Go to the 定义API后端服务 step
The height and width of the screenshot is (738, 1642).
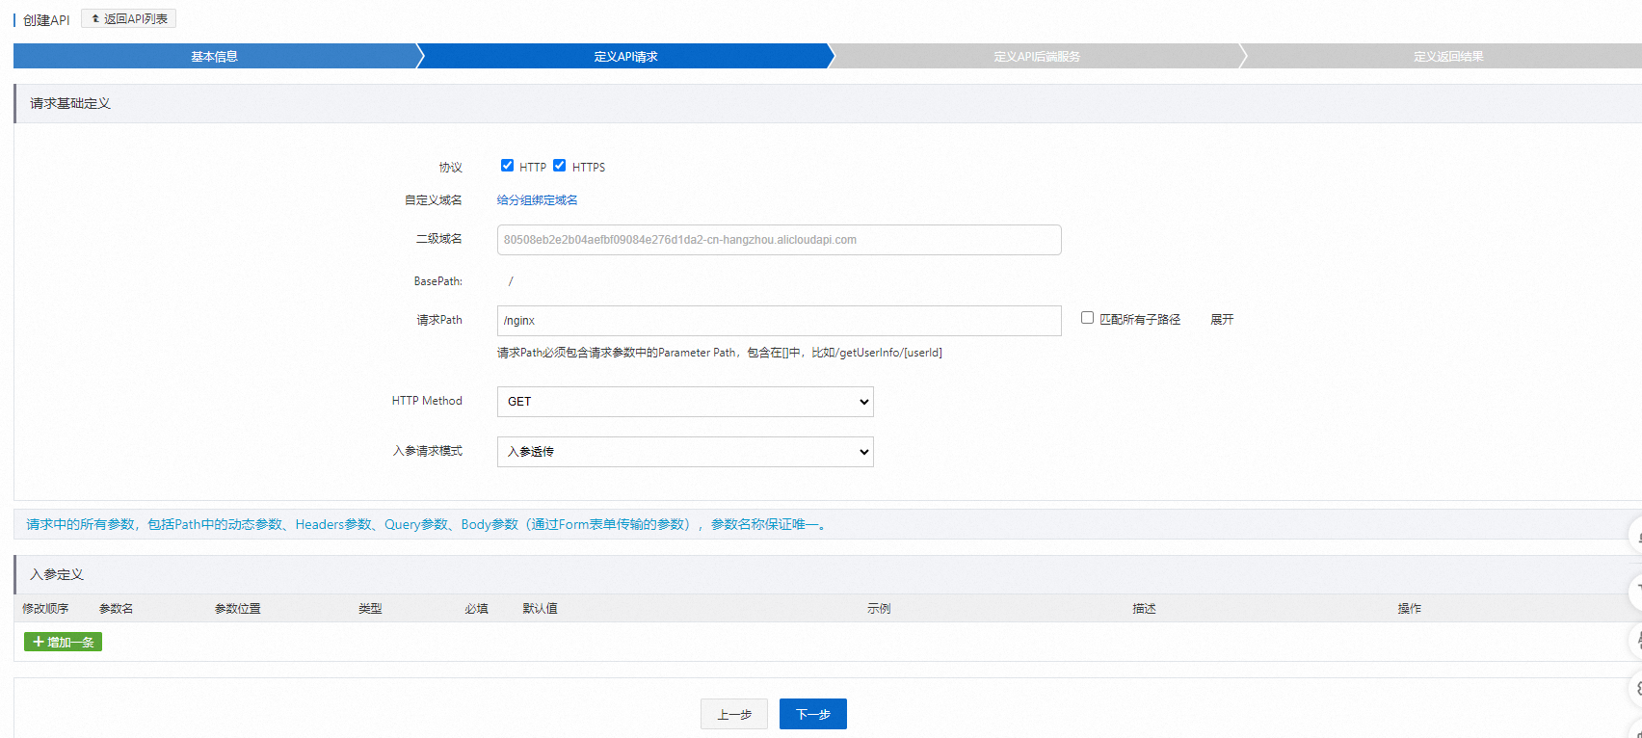tap(1037, 56)
